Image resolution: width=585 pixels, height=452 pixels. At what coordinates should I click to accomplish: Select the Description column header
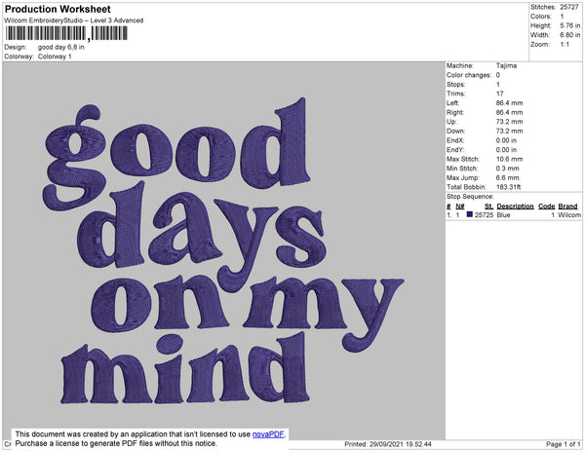pos(515,207)
